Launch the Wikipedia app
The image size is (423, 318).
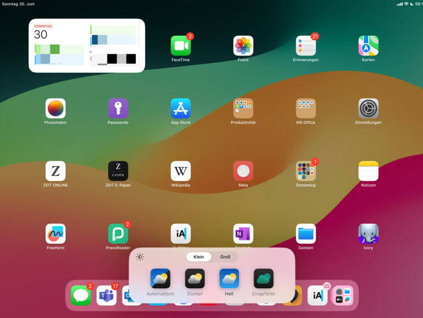click(x=181, y=171)
